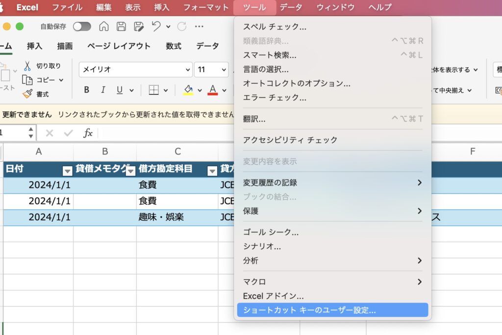Click the Excel app menu
The height and width of the screenshot is (335, 502).
pyautogui.click(x=27, y=7)
